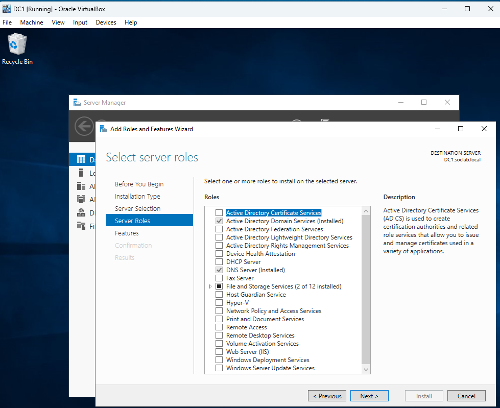Open the AD DS icon in the Server Manager sidebar
The image size is (500, 408).
click(81, 199)
